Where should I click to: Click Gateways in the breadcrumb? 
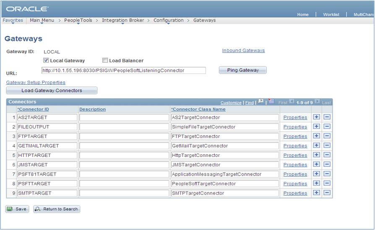(204, 20)
